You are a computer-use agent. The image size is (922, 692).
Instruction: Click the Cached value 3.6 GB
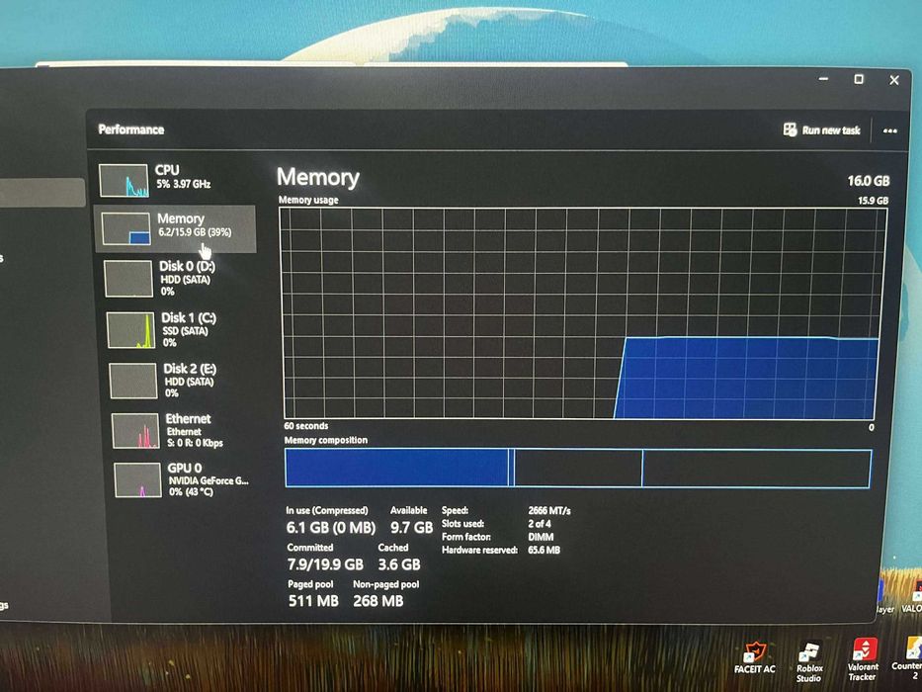(x=399, y=564)
